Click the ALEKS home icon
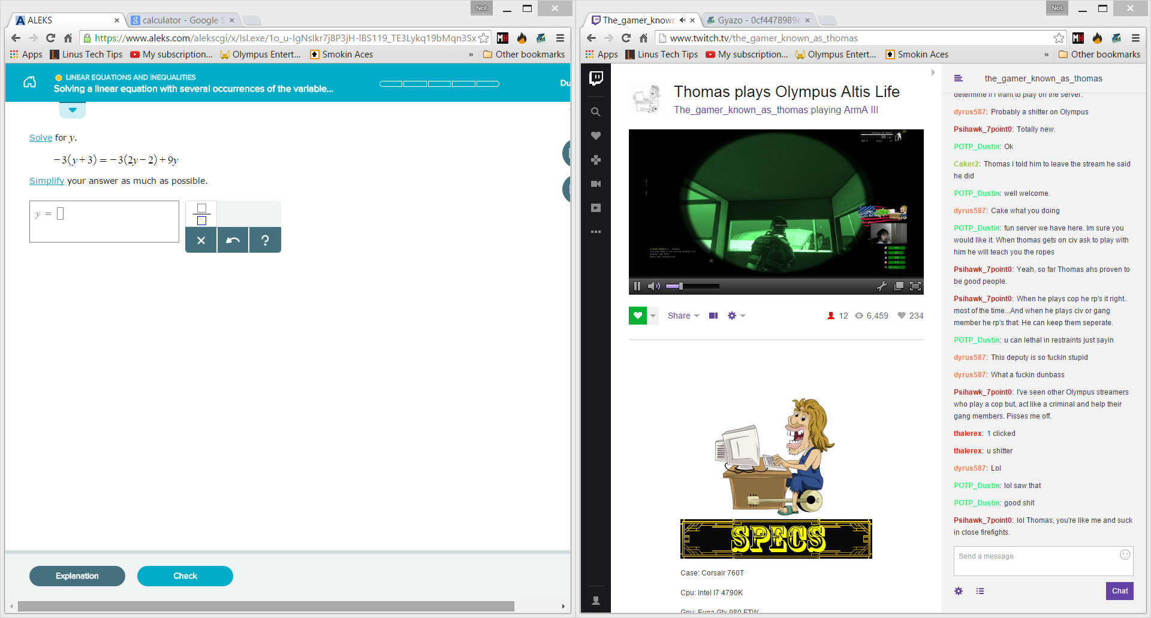Image resolution: width=1151 pixels, height=618 pixels. 30,82
